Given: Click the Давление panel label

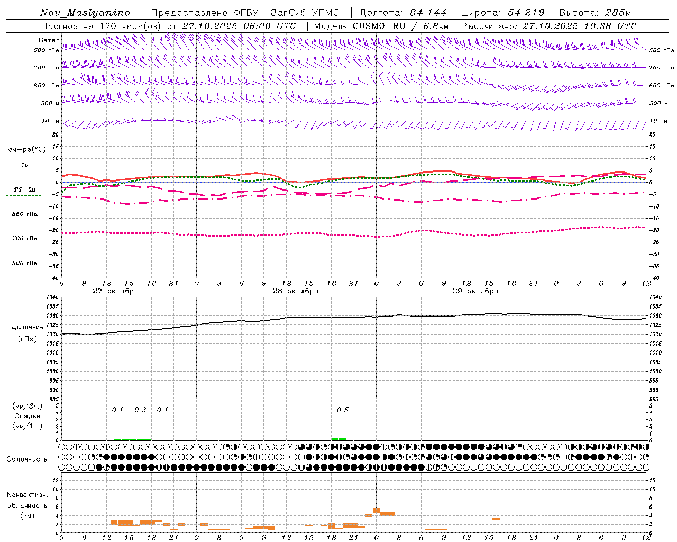Looking at the screenshot, I should coord(28,327).
